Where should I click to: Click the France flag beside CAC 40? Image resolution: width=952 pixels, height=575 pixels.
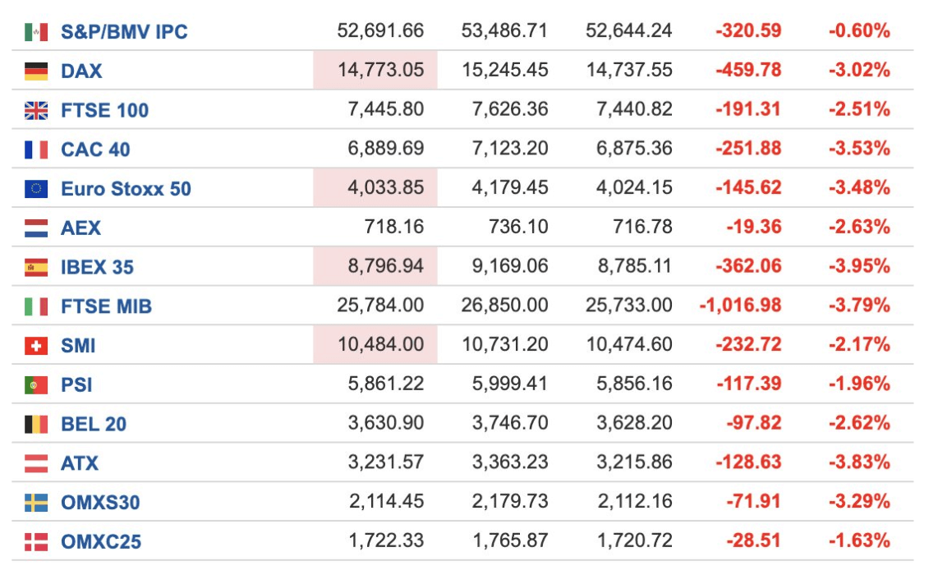tap(36, 149)
